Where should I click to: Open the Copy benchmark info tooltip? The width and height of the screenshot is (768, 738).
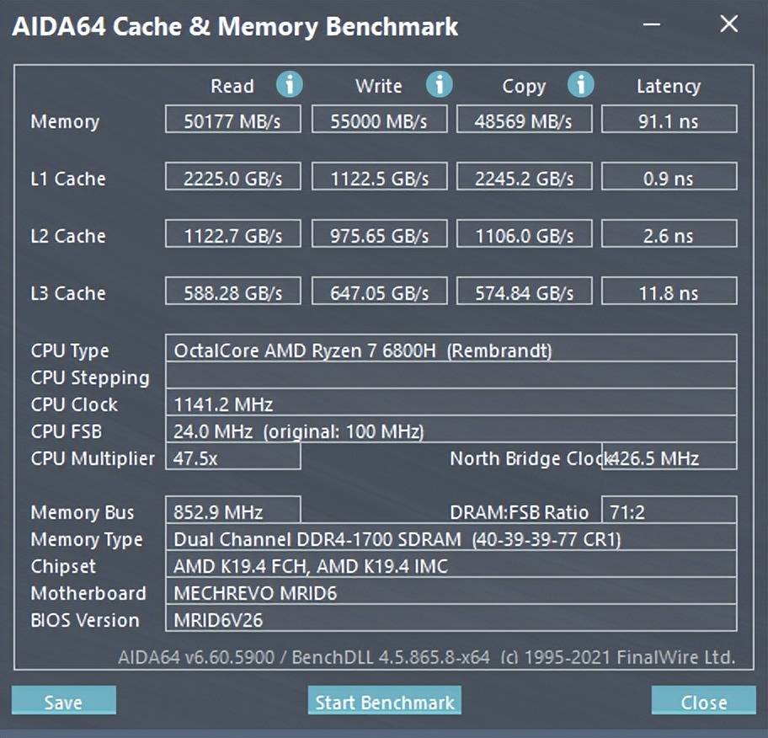click(x=581, y=84)
